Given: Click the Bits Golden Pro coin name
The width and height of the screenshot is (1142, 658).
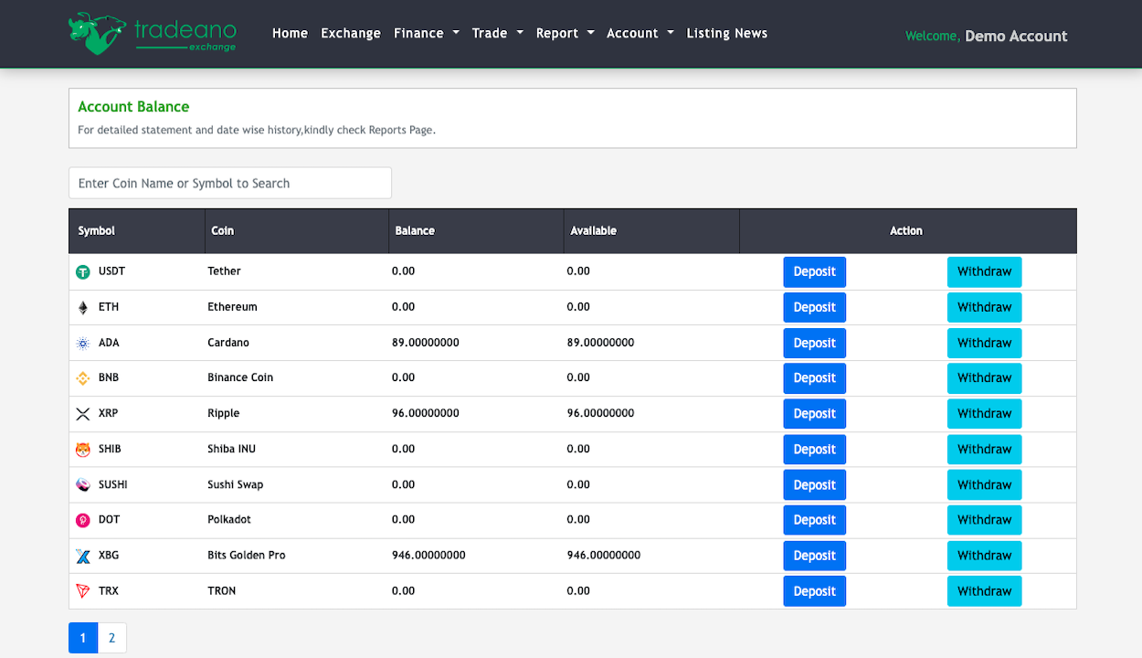Looking at the screenshot, I should (x=247, y=555).
